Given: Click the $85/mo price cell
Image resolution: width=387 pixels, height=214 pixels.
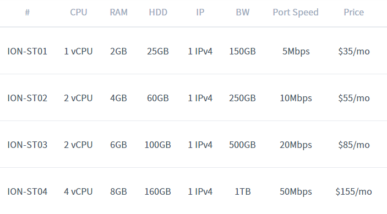Looking at the screenshot, I should [354, 145].
